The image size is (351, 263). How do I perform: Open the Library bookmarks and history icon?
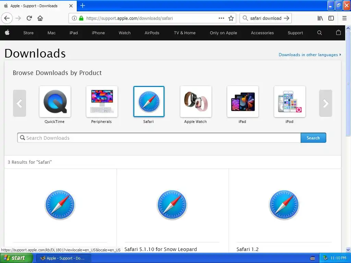click(x=320, y=18)
